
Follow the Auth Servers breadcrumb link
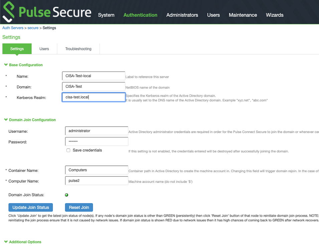[13, 28]
